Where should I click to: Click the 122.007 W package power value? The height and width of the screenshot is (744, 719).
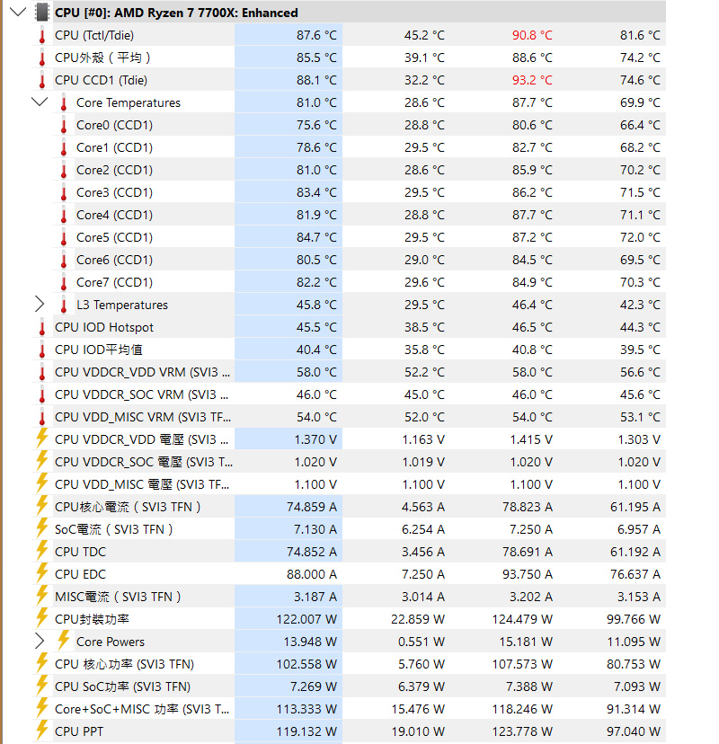[x=306, y=619]
